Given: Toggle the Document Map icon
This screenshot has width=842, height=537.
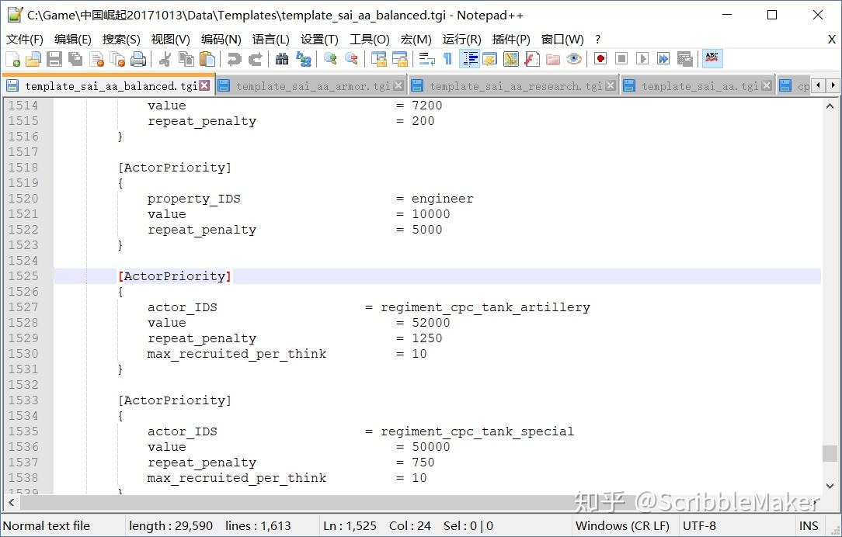Looking at the screenshot, I should click(510, 59).
